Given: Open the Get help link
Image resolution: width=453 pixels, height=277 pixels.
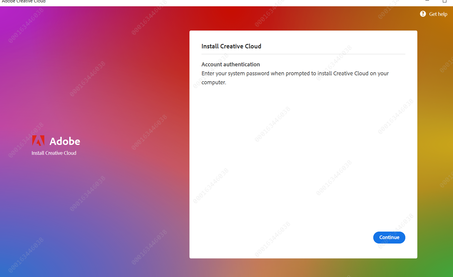Looking at the screenshot, I should point(438,14).
